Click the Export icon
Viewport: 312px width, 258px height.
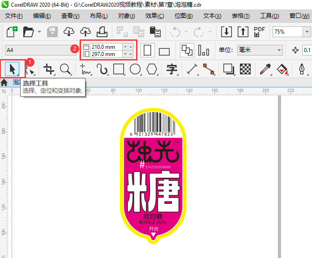[x=243, y=32]
